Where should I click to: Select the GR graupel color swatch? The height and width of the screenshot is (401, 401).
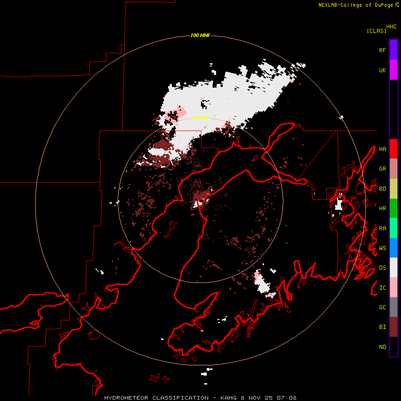click(393, 169)
